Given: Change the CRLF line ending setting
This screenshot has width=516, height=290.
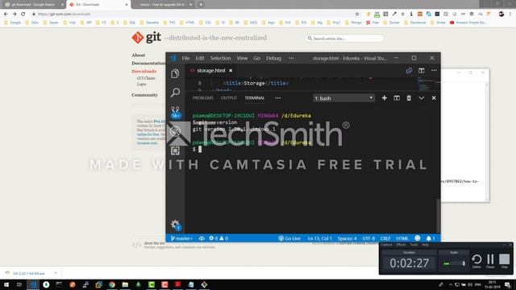Looking at the screenshot, I should (385, 238).
